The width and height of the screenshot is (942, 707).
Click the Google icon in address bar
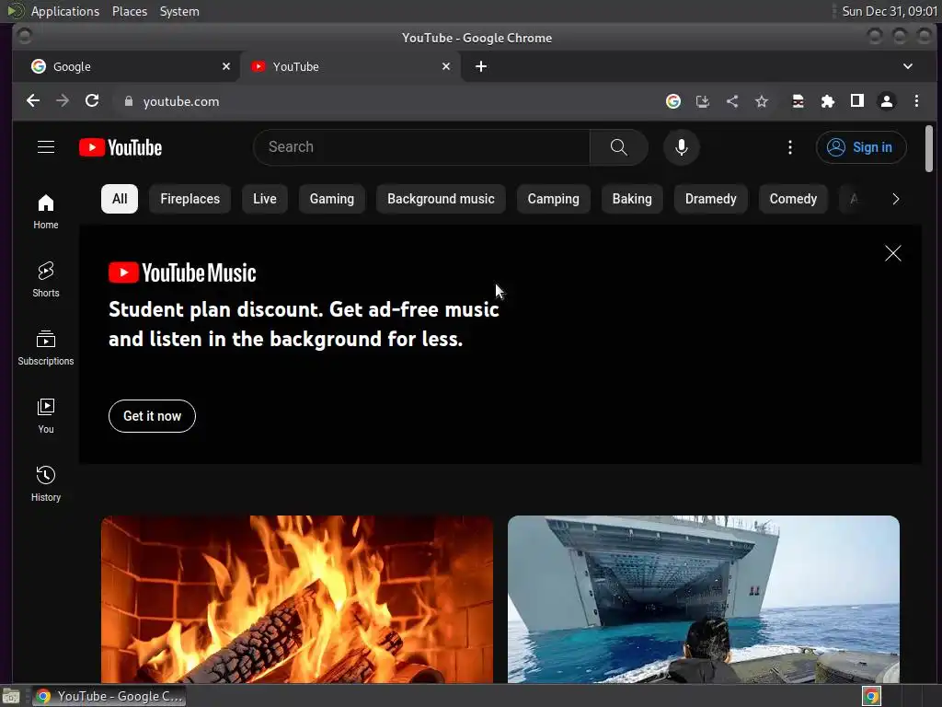tap(672, 101)
